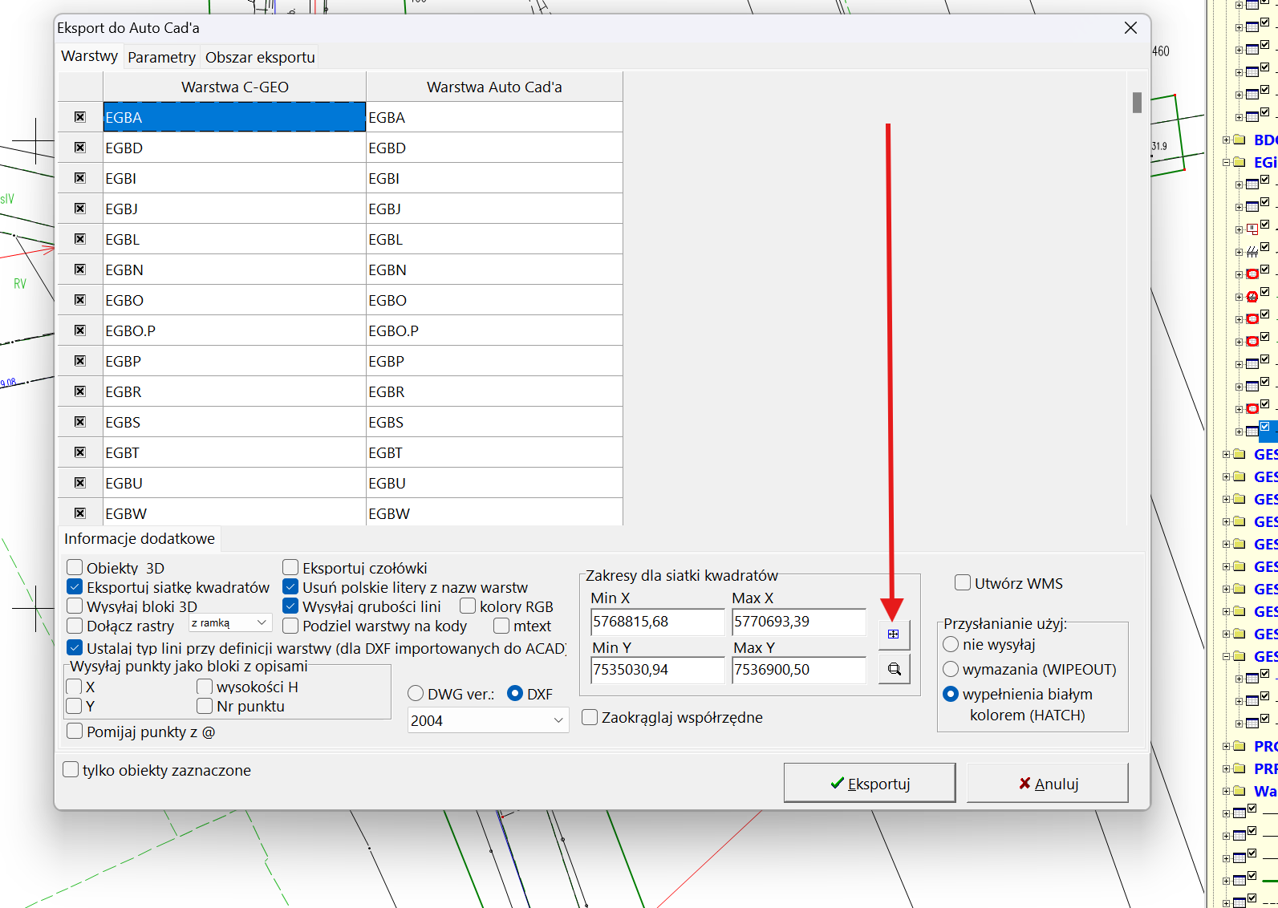Screen dimensions: 1278x908
Task: Uncheck Eksportuj siatkę kwadratów
Action: [75, 587]
